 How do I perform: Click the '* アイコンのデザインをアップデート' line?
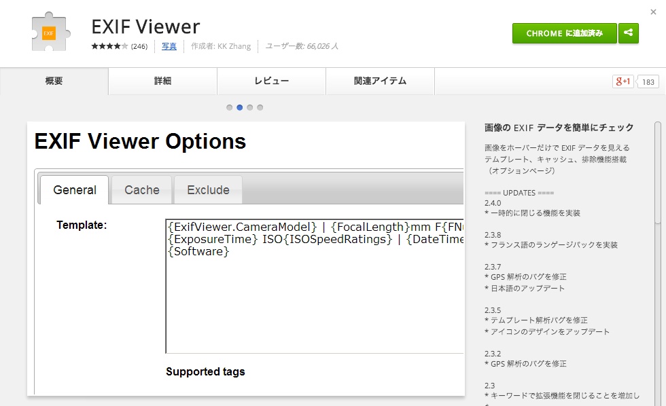coord(547,331)
